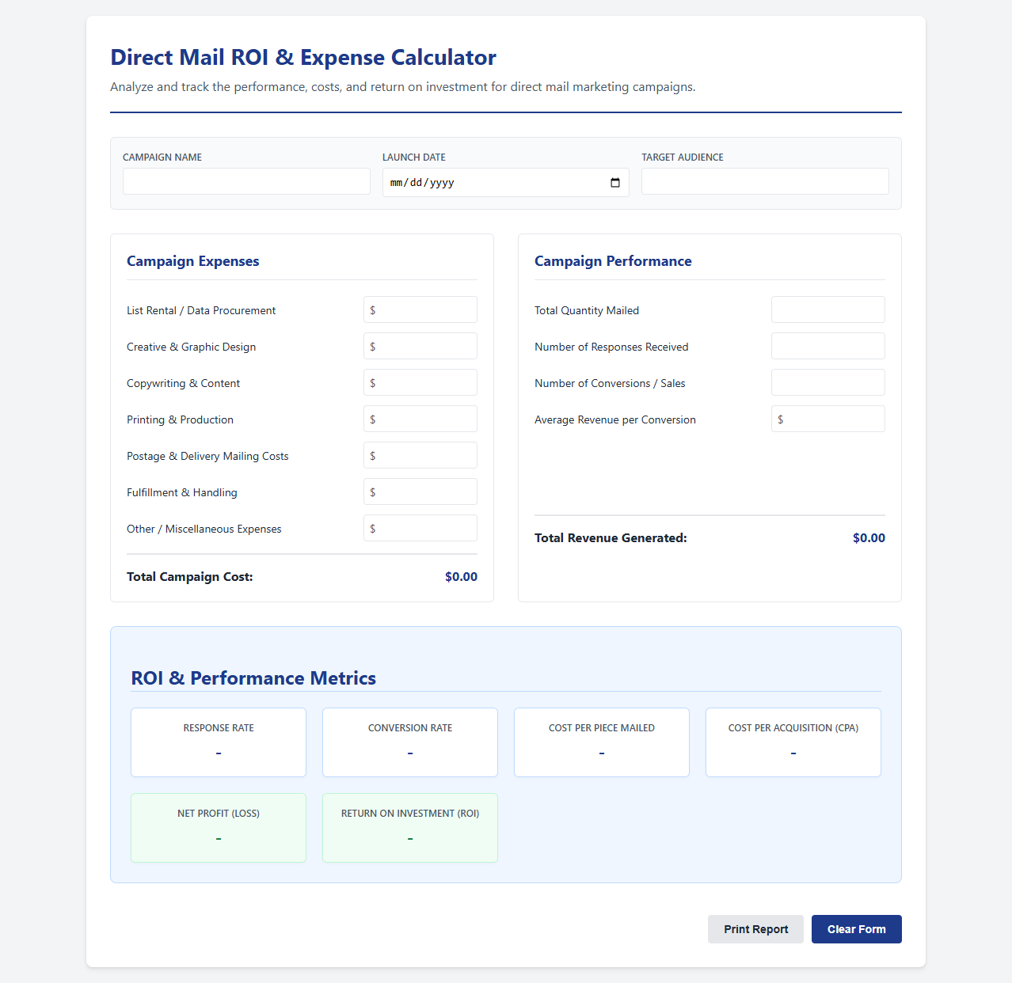Screen dimensions: 1012x983
Task: Select the Other / Miscellaneous Expenses field
Action: tap(420, 528)
